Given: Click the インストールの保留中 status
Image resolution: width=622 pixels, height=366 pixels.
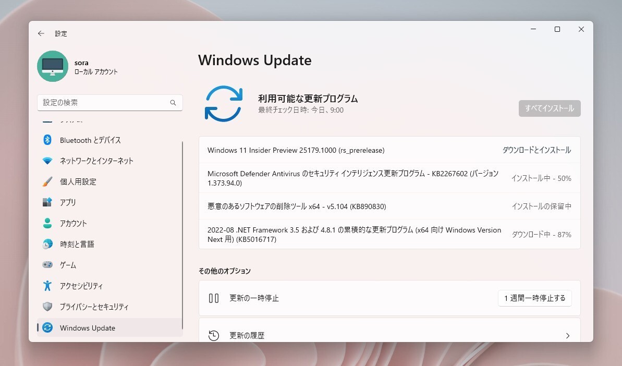Looking at the screenshot, I should coord(542,206).
